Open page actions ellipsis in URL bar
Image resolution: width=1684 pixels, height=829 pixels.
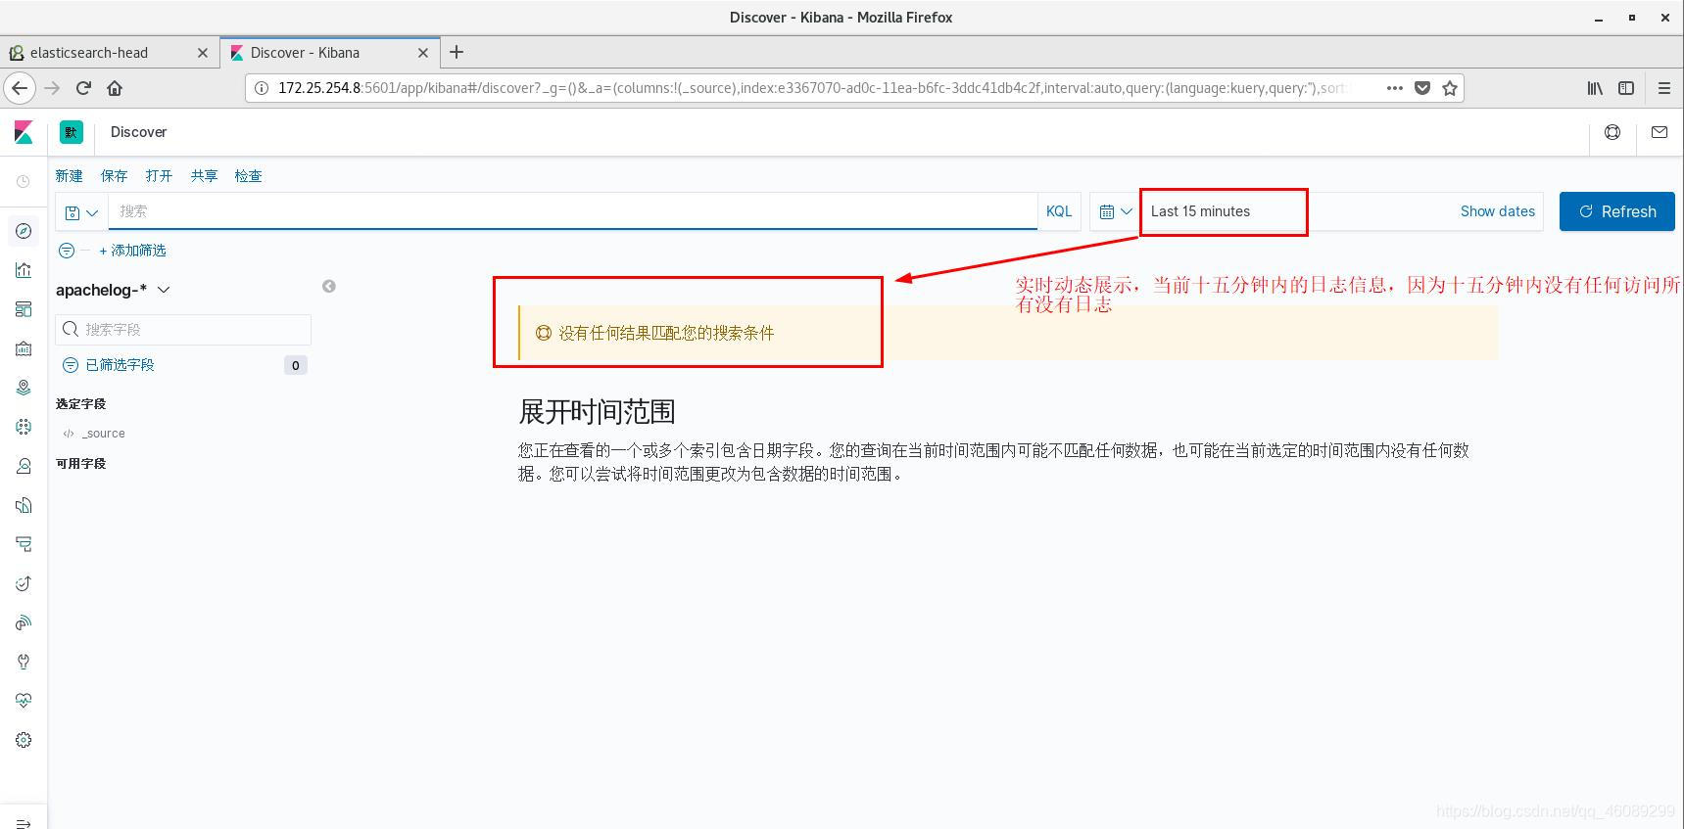(x=1395, y=88)
